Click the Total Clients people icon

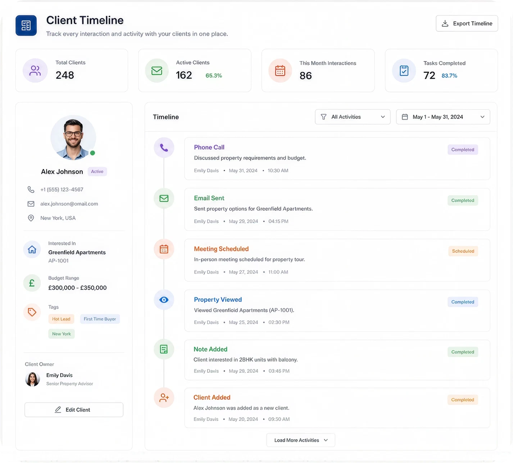[x=35, y=71]
